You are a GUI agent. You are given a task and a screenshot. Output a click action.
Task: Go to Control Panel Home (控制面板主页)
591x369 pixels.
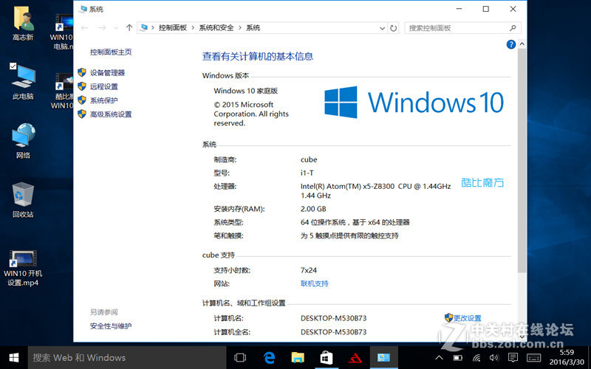pos(110,52)
